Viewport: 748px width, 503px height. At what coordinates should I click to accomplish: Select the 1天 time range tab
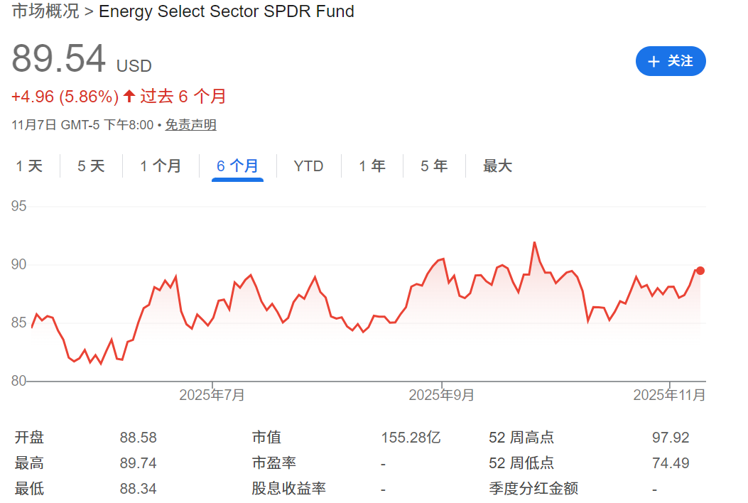click(x=28, y=166)
